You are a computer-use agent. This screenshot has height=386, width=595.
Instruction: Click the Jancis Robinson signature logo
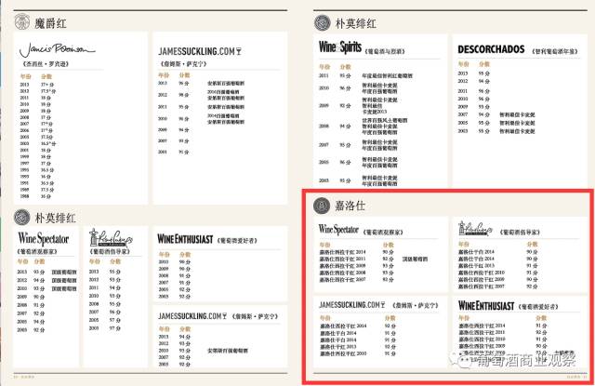(x=57, y=49)
